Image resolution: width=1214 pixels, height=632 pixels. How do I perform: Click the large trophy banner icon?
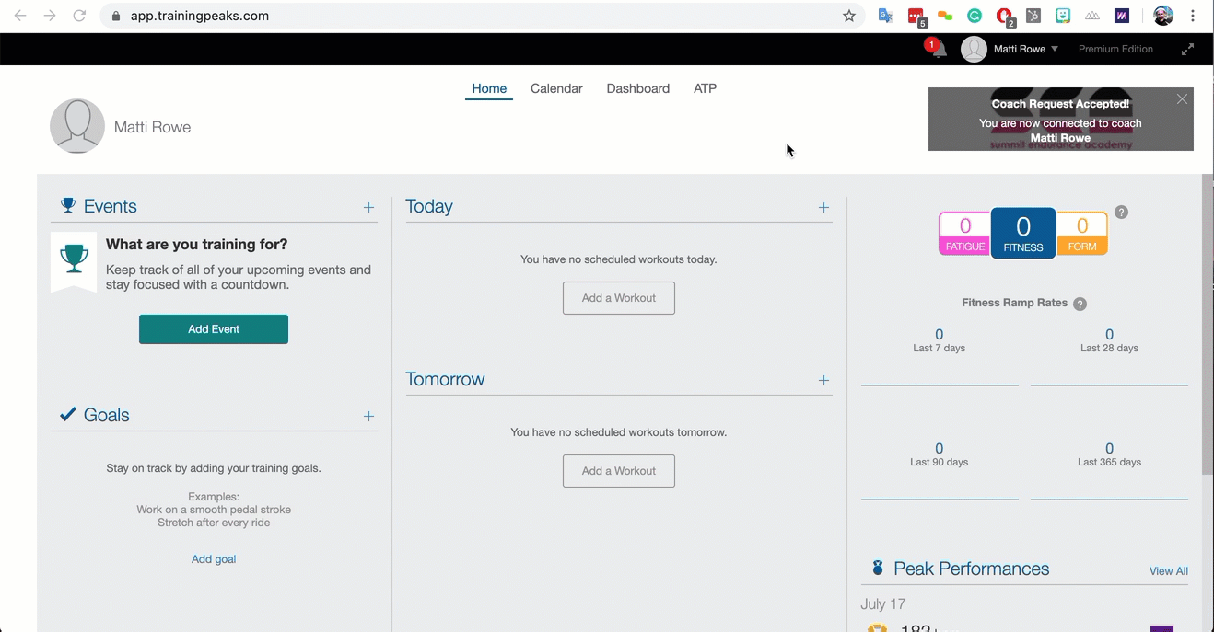[74, 261]
